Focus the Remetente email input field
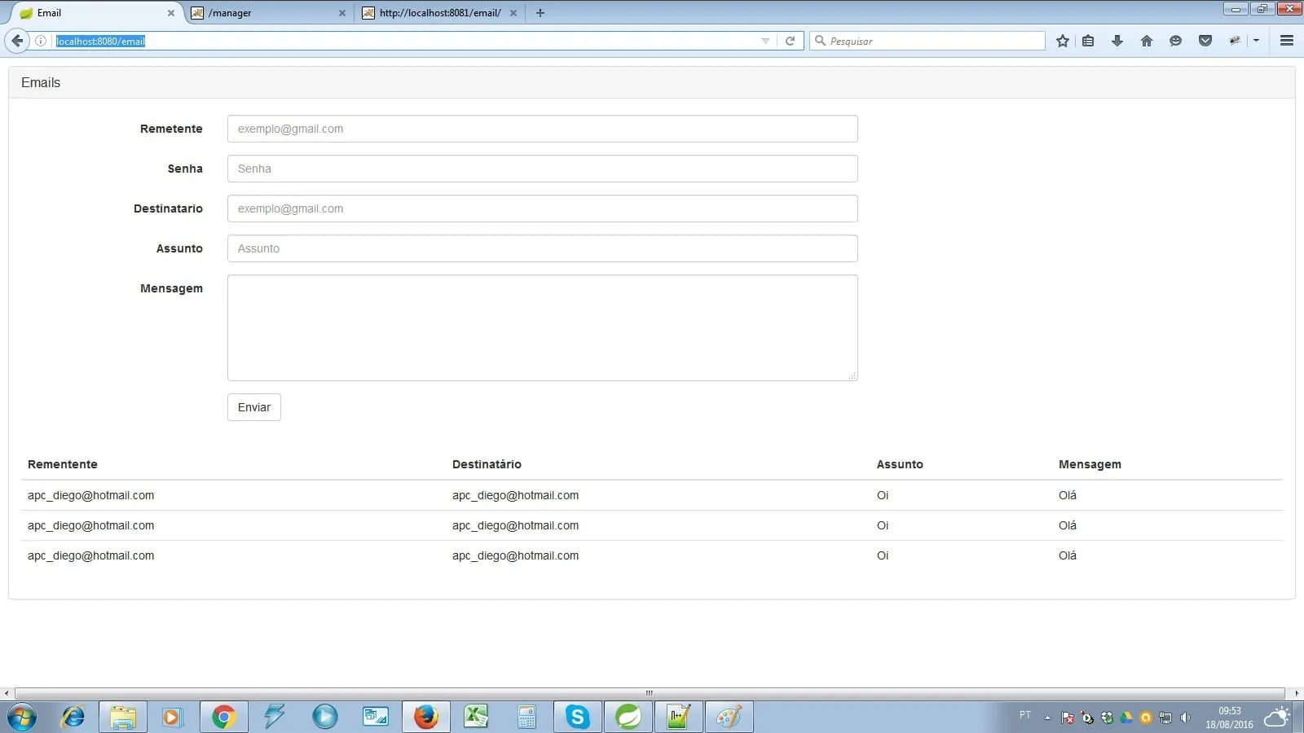1304x733 pixels. coord(542,129)
